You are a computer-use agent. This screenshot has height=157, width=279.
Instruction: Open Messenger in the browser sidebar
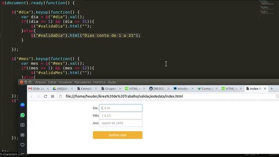point(22,105)
